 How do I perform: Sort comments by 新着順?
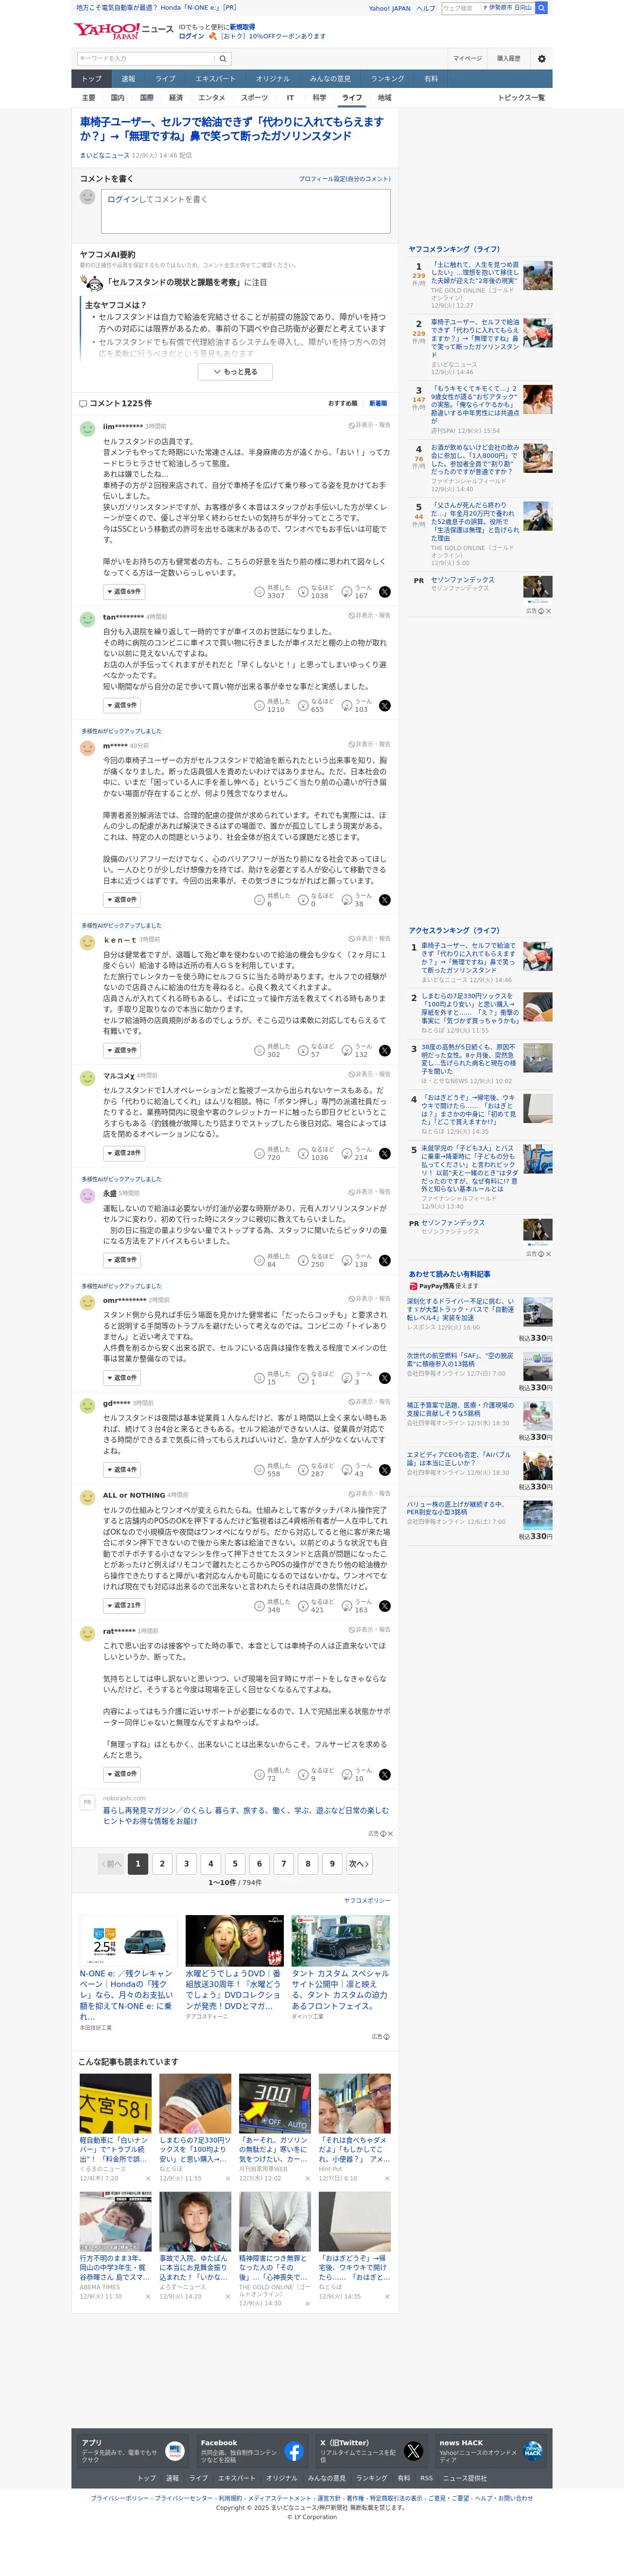pyautogui.click(x=378, y=404)
